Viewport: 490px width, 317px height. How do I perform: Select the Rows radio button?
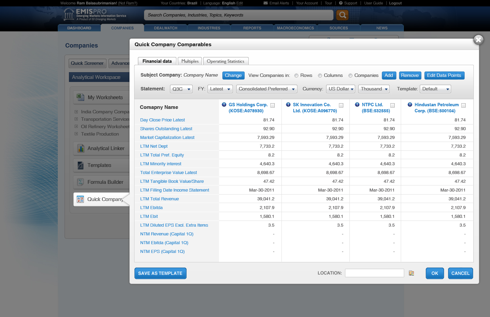(x=296, y=76)
